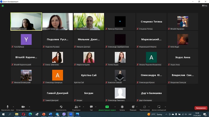Open Viber from taskbar
This screenshot has width=209, height=117.
[x=64, y=114]
